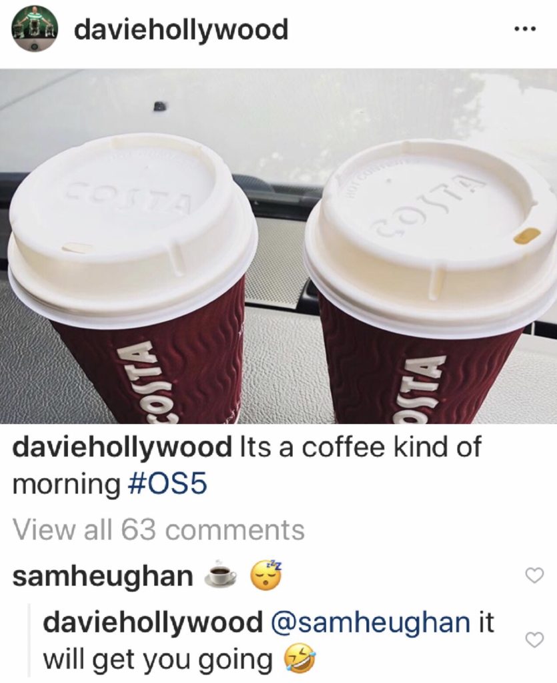Tap the @samheughan mention in reply
The width and height of the screenshot is (557, 683).
[x=371, y=623]
